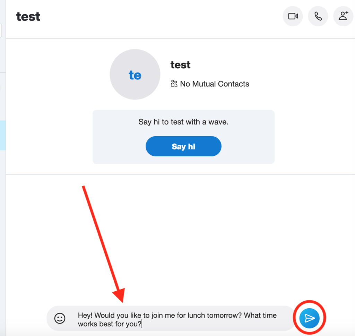This screenshot has height=336, width=355.
Task: Start an audio call with test
Action: tap(318, 16)
